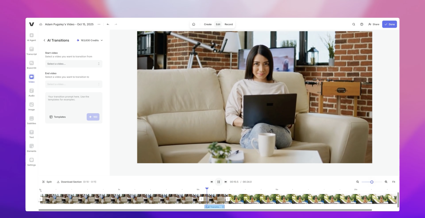Expand the Start video dropdown
This screenshot has width=425, height=218.
pyautogui.click(x=74, y=64)
